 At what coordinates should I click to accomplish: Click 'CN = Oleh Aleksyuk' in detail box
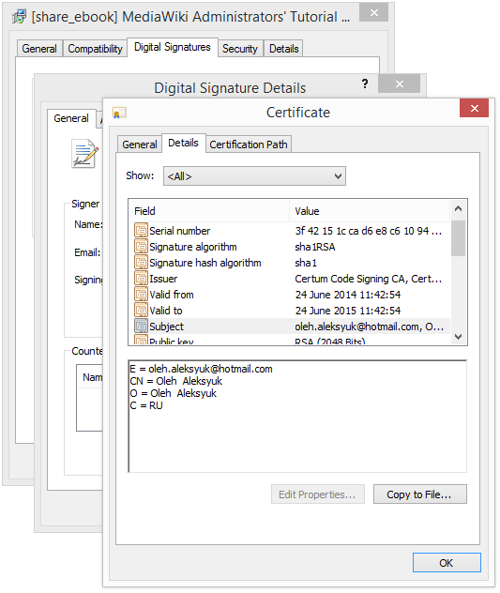coord(175,381)
